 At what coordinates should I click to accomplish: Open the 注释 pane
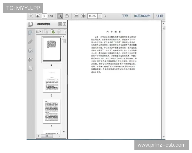pos(160,16)
